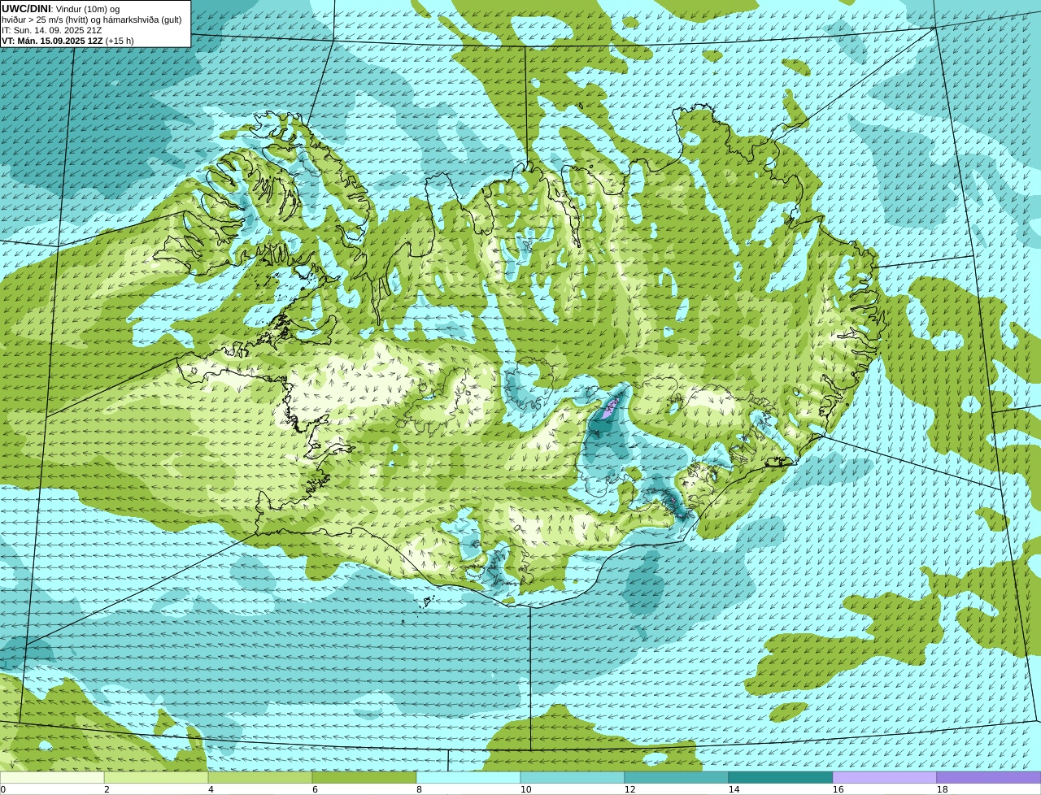Click the 4–6 m/s green legend swatch
Screen dimensions: 1041x795
pyautogui.click(x=260, y=777)
